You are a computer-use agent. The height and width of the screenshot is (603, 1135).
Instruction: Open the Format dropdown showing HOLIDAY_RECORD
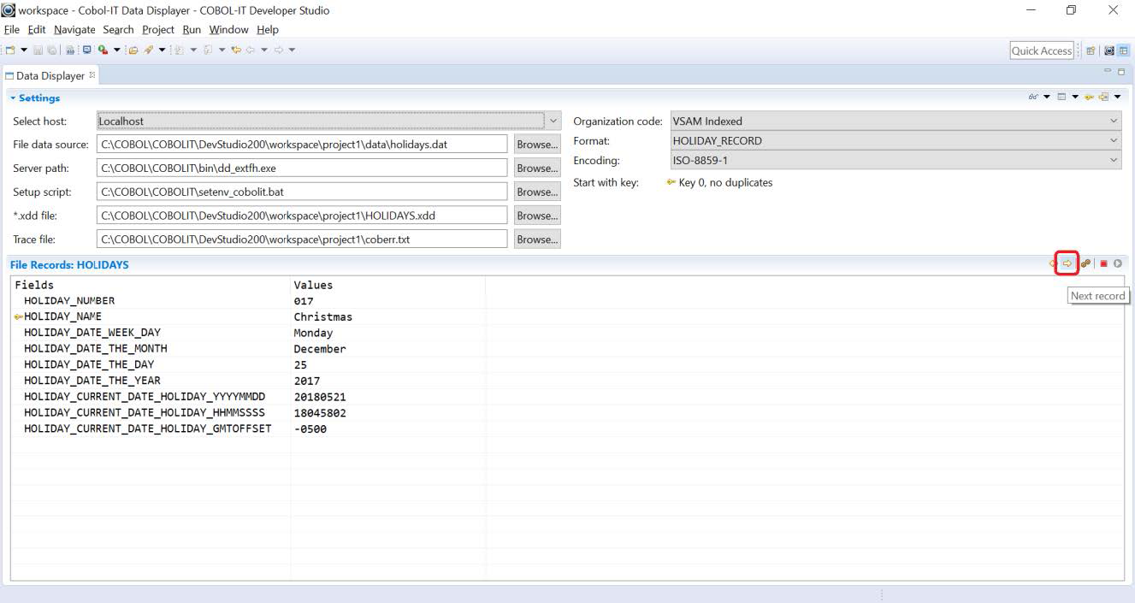point(1113,141)
